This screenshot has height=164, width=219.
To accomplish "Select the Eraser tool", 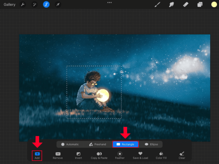I will 185,4.
